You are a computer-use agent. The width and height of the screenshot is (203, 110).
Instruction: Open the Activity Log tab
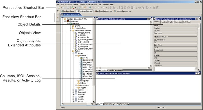(x=124, y=104)
